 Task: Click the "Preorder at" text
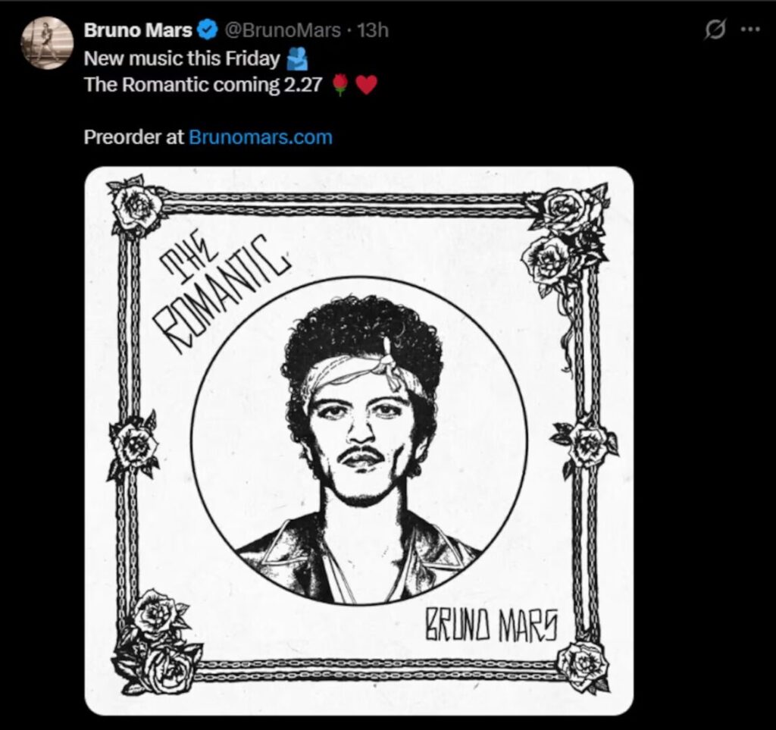point(134,137)
